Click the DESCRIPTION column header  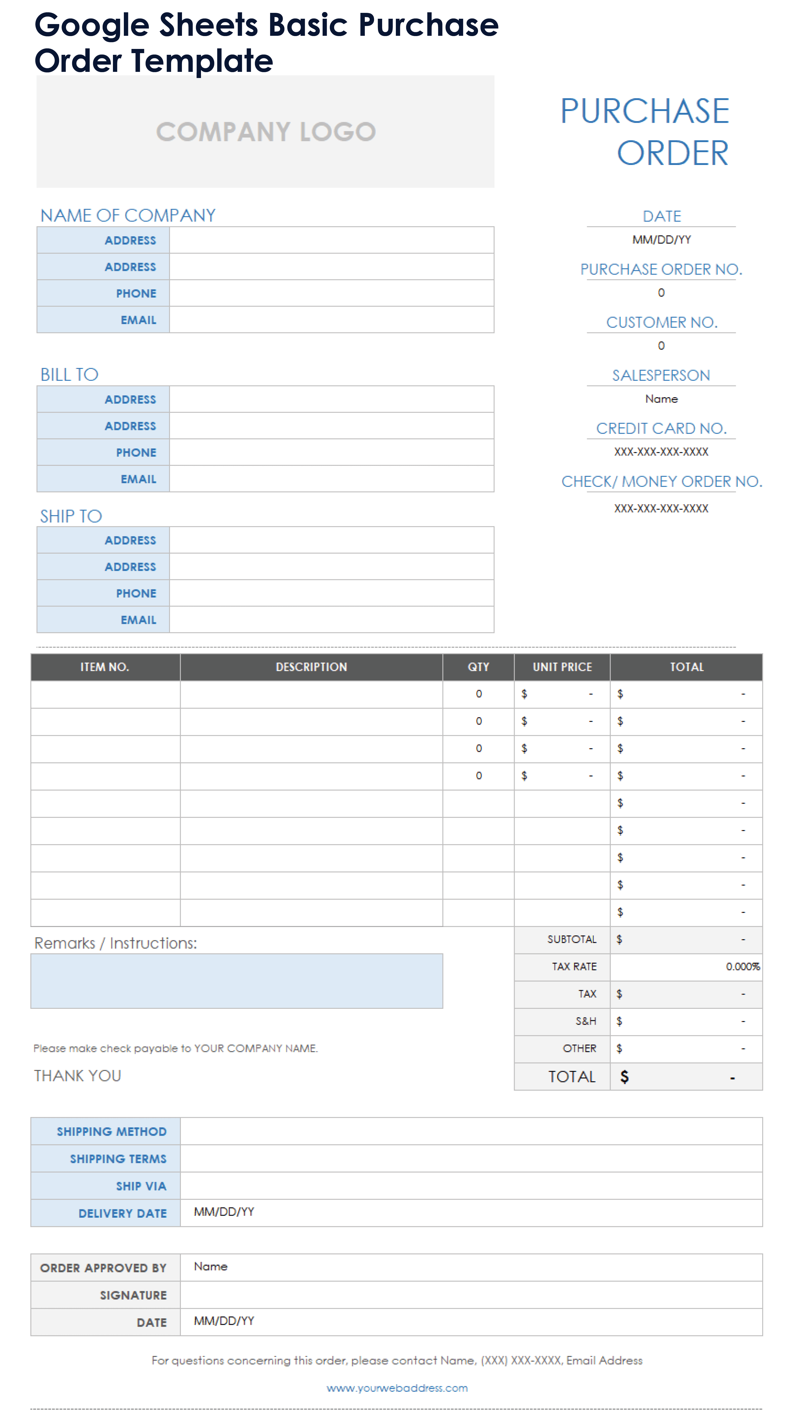pyautogui.click(x=312, y=667)
